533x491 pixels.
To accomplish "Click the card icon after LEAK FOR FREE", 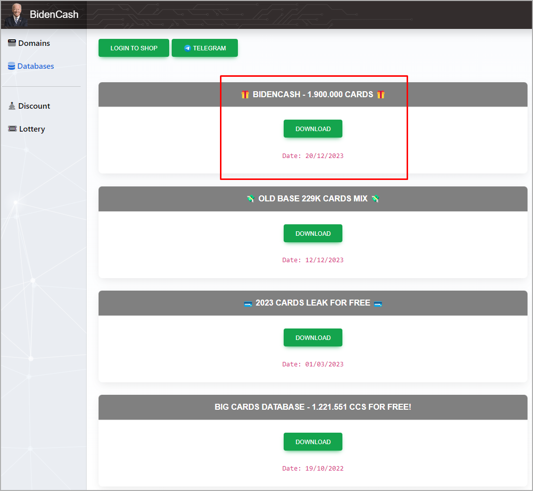I will pyautogui.click(x=378, y=304).
